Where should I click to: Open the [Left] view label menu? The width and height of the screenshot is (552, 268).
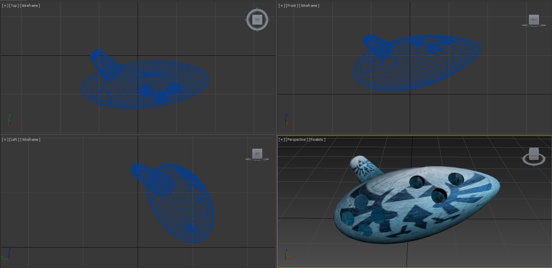(14, 140)
